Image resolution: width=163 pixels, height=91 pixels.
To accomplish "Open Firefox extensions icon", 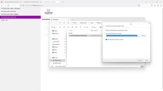I will (158, 6).
